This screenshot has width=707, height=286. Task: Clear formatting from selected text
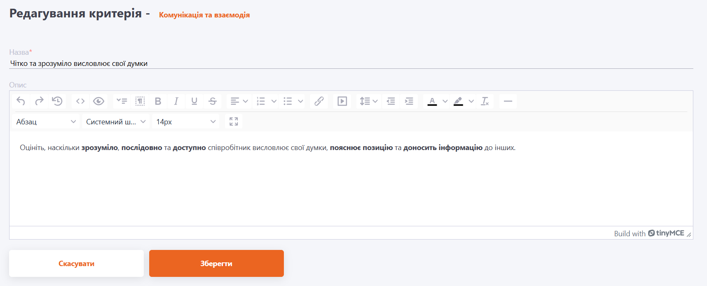tap(485, 101)
